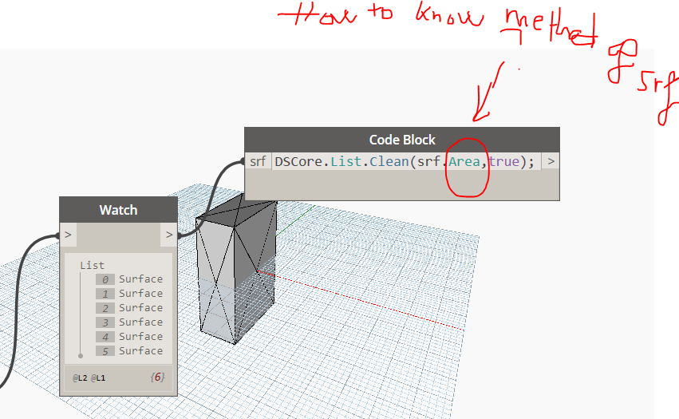Click the @L2 list level label
The height and width of the screenshot is (419, 679).
80,377
